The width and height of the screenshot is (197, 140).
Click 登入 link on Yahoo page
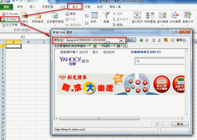coord(95,52)
